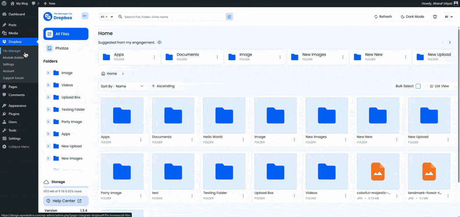Open the filter options icon beside the search bar
This screenshot has height=217, width=460.
pyautogui.click(x=229, y=16)
